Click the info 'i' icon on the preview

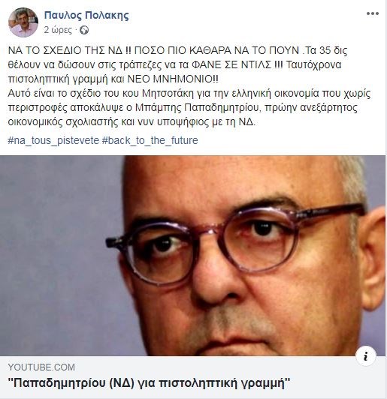(x=366, y=356)
